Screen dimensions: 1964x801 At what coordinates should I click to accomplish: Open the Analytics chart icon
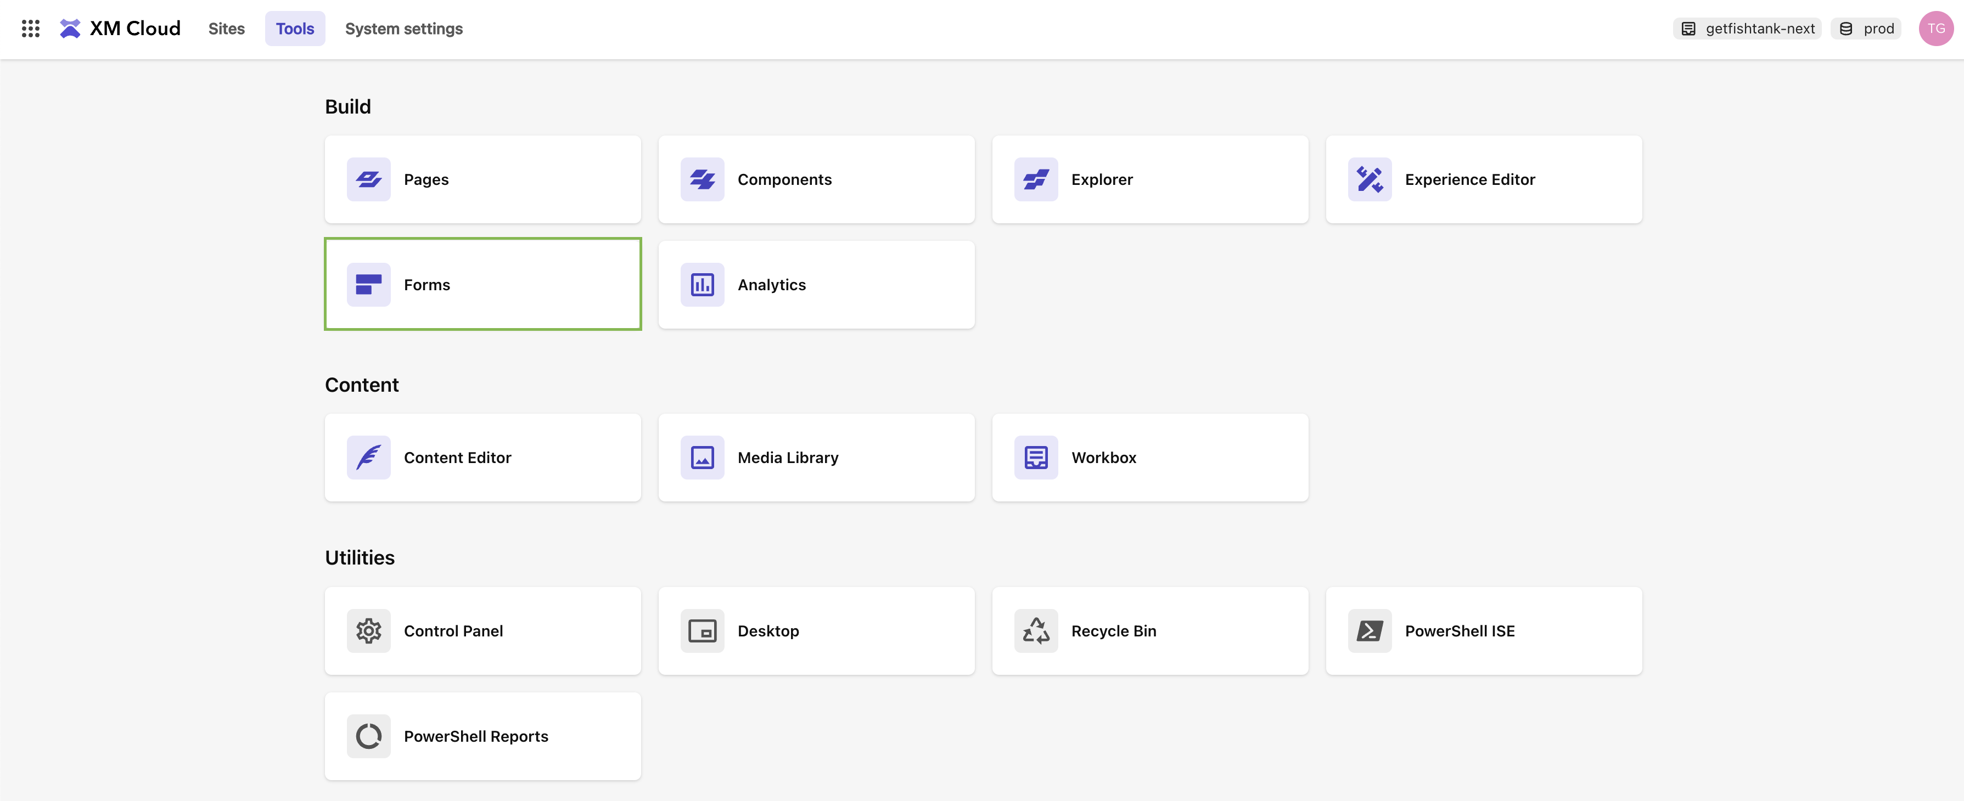702,284
